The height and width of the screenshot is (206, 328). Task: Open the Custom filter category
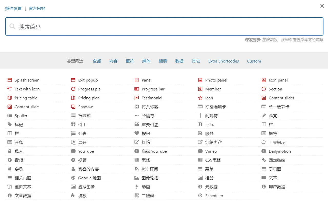click(x=254, y=61)
